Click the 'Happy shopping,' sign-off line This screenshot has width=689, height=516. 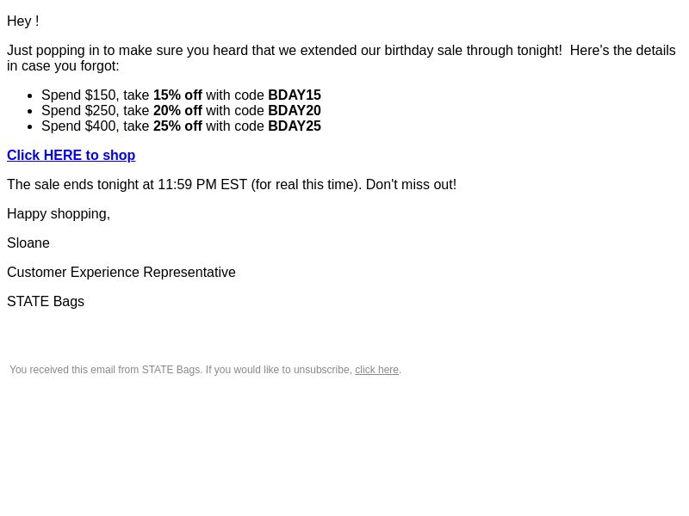pyautogui.click(x=59, y=214)
